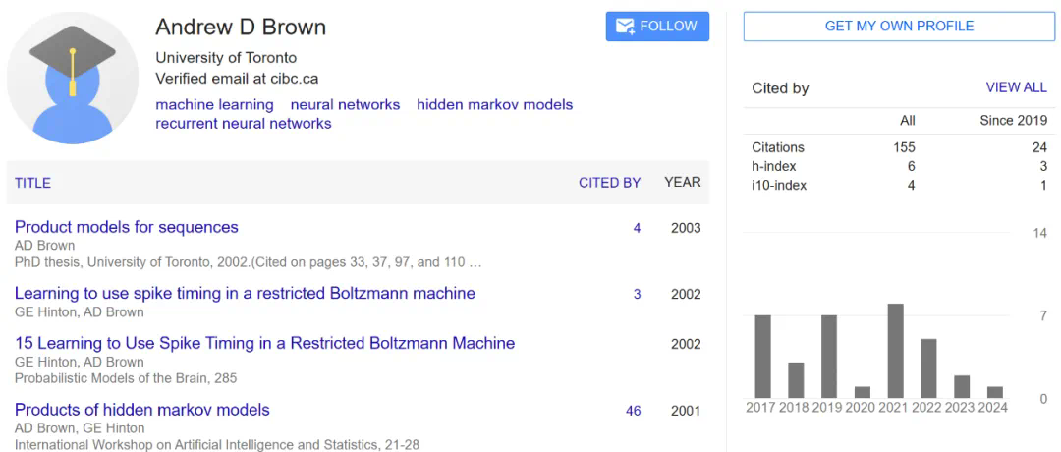
Task: Open the hidden markov models tag
Action: coord(494,104)
